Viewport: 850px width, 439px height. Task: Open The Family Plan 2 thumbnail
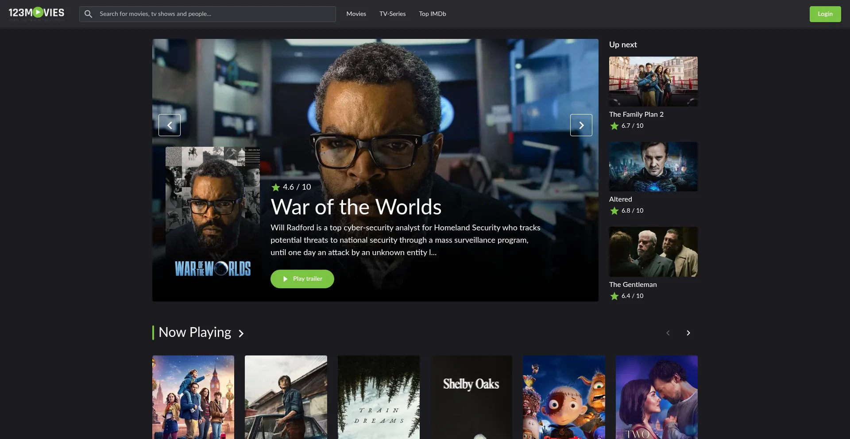click(x=653, y=81)
